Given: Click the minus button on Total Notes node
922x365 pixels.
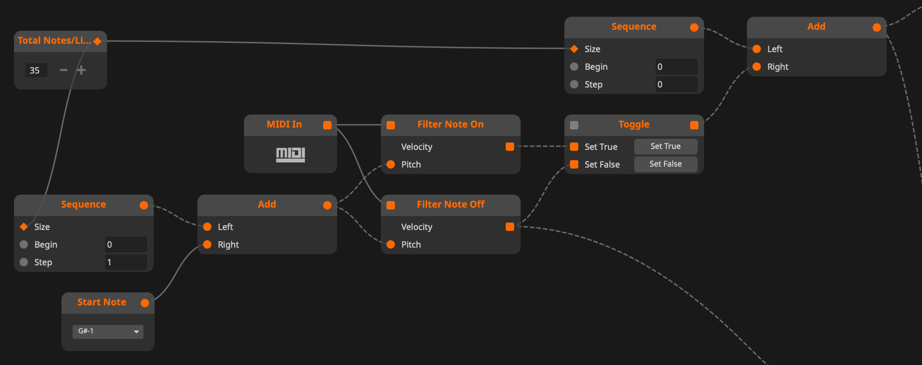Looking at the screenshot, I should [64, 70].
